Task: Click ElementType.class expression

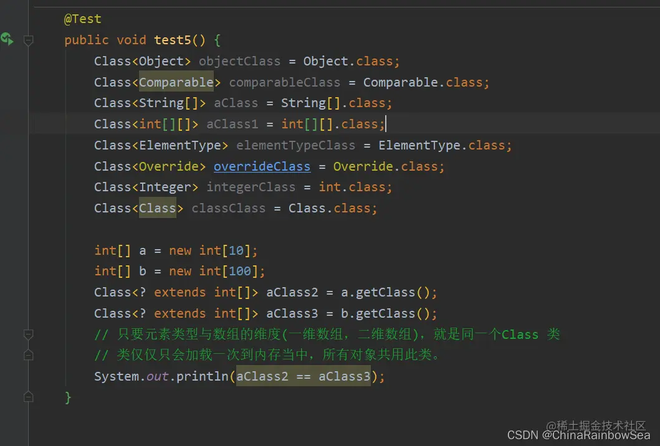Action: point(441,145)
